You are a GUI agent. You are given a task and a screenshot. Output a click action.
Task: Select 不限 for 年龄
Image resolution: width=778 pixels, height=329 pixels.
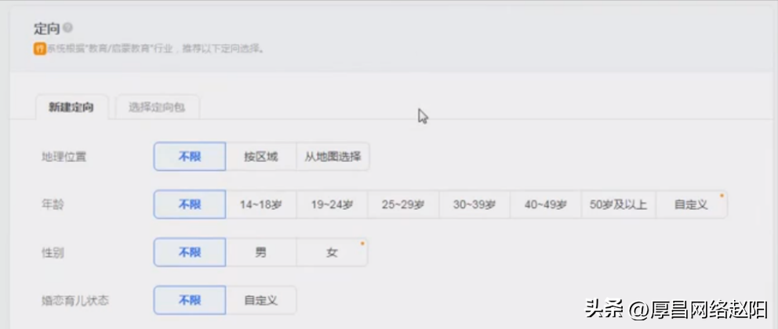click(190, 204)
